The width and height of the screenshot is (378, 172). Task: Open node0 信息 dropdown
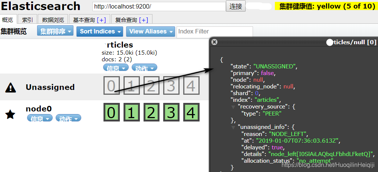tap(40, 118)
